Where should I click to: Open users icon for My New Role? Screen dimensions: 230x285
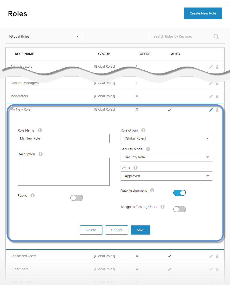click(217, 110)
